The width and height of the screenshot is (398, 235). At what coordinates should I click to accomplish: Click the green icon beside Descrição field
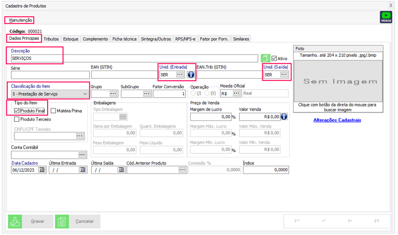pos(266,58)
